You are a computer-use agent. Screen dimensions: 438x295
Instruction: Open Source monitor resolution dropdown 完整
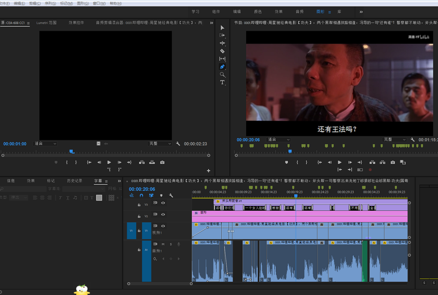[x=160, y=144]
